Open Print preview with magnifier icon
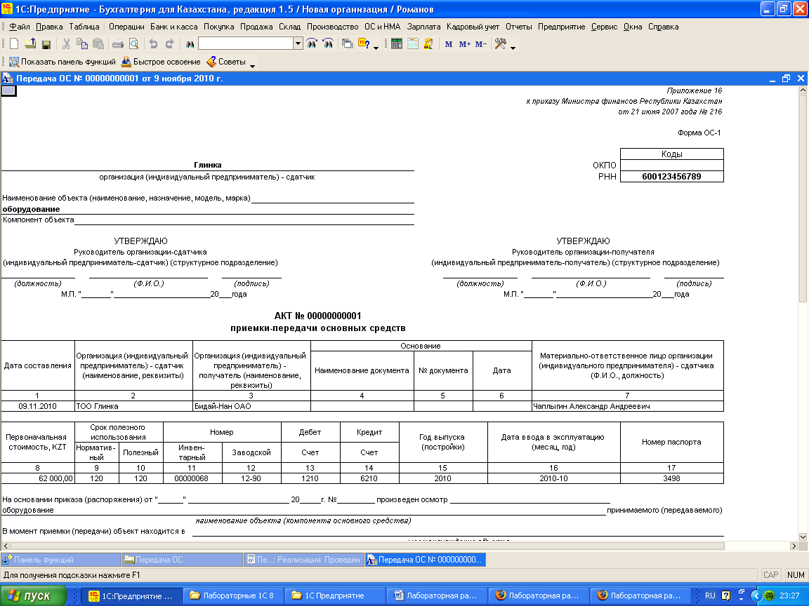Image resolution: width=809 pixels, height=606 pixels. 133,44
